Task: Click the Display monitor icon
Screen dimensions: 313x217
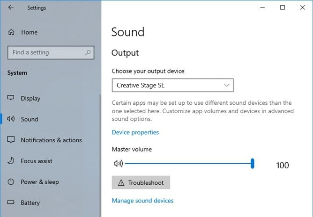Action: 11,98
